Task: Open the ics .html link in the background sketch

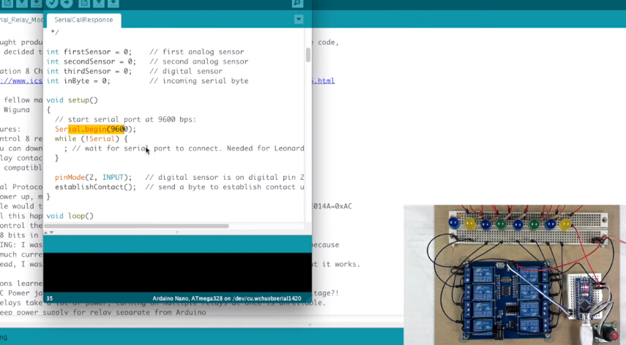Action: coord(322,80)
